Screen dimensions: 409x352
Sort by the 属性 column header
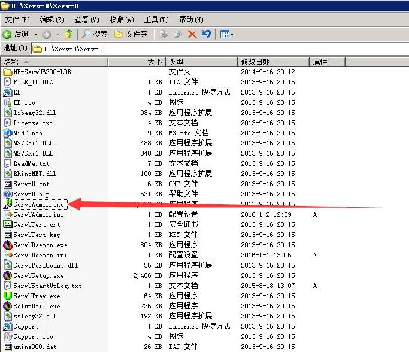click(x=328, y=62)
